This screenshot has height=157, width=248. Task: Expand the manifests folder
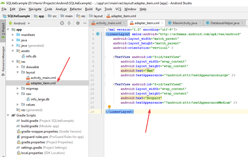(x=13, y=35)
